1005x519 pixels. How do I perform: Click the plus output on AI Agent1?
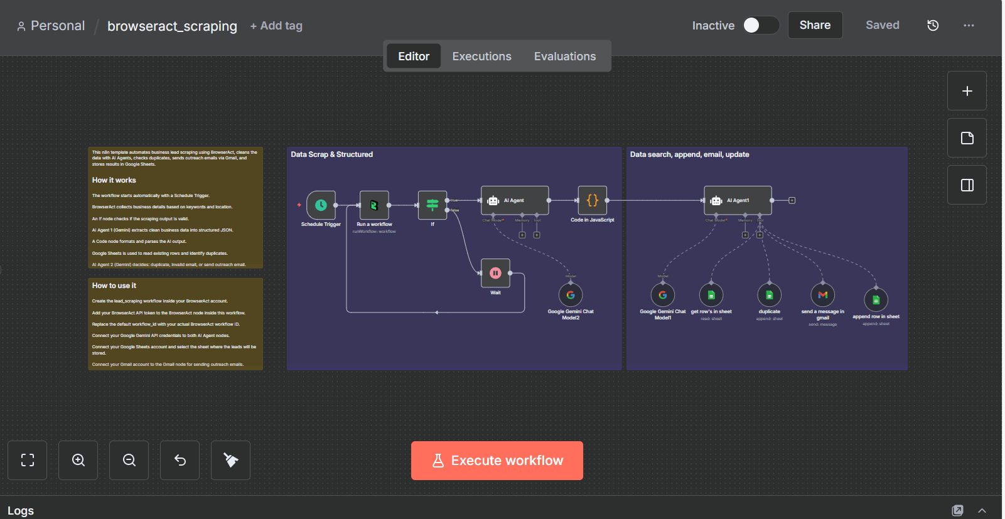tap(792, 201)
